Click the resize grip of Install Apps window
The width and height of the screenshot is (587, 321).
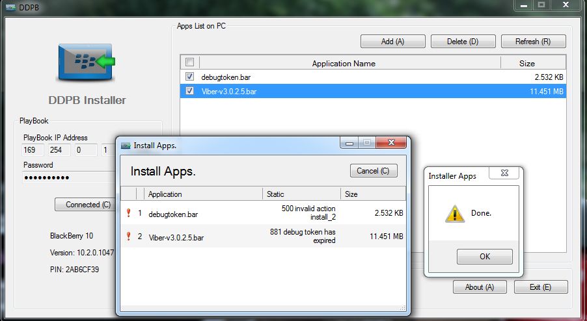[x=402, y=308]
